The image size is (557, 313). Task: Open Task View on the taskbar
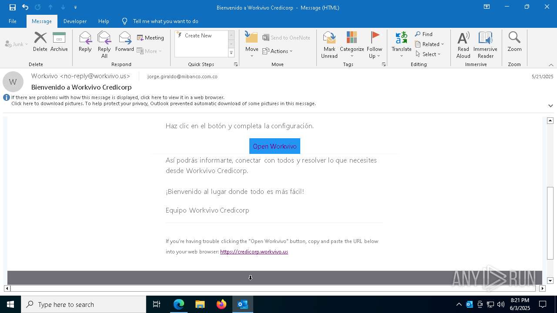157,304
